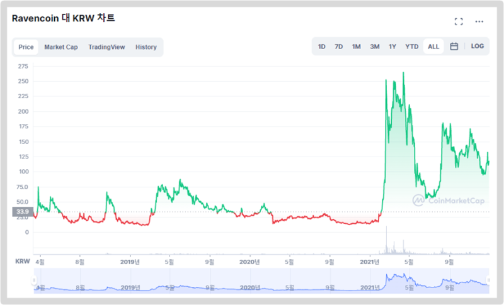Select the 1M time range
Screen dimensions: 504x305
point(356,47)
